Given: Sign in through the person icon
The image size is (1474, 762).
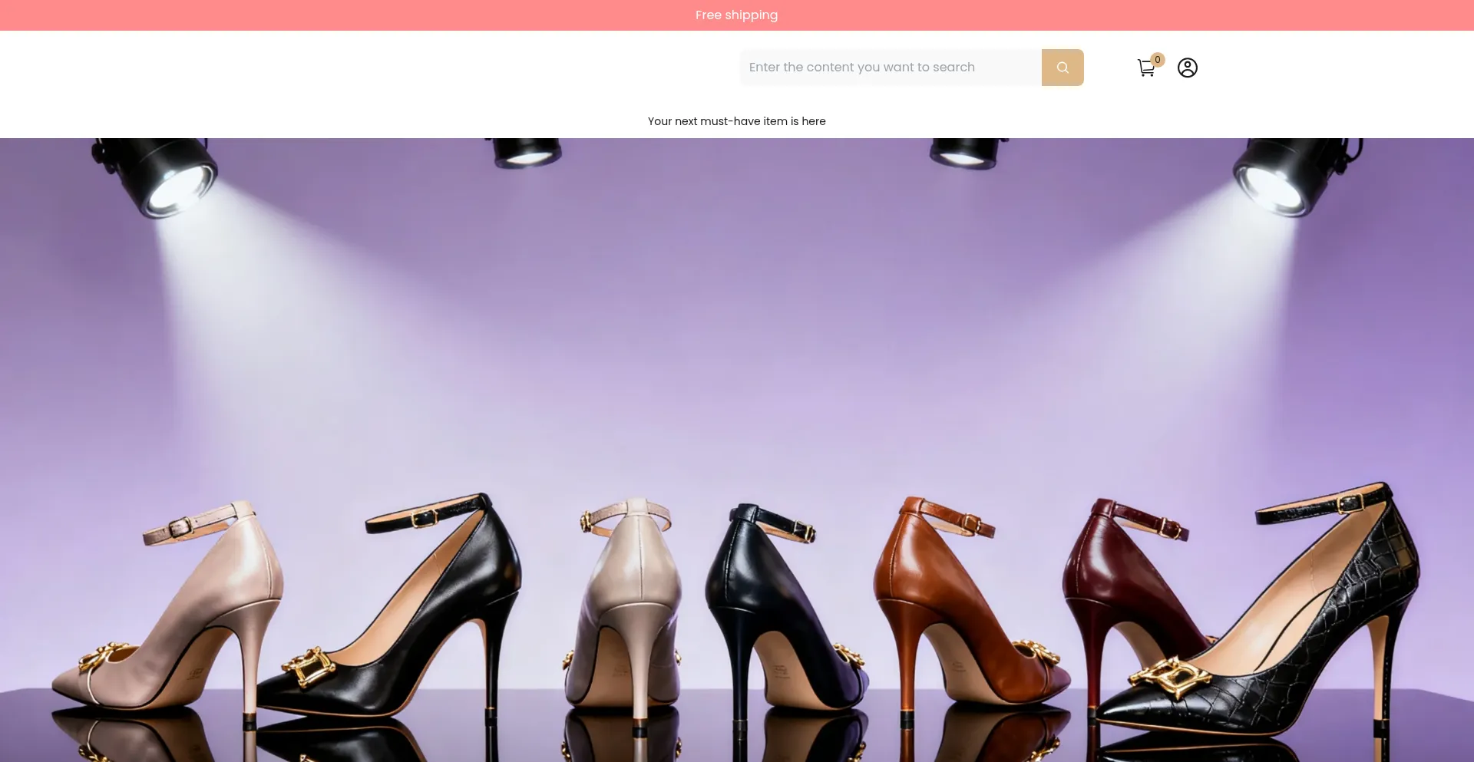Looking at the screenshot, I should click(1187, 67).
